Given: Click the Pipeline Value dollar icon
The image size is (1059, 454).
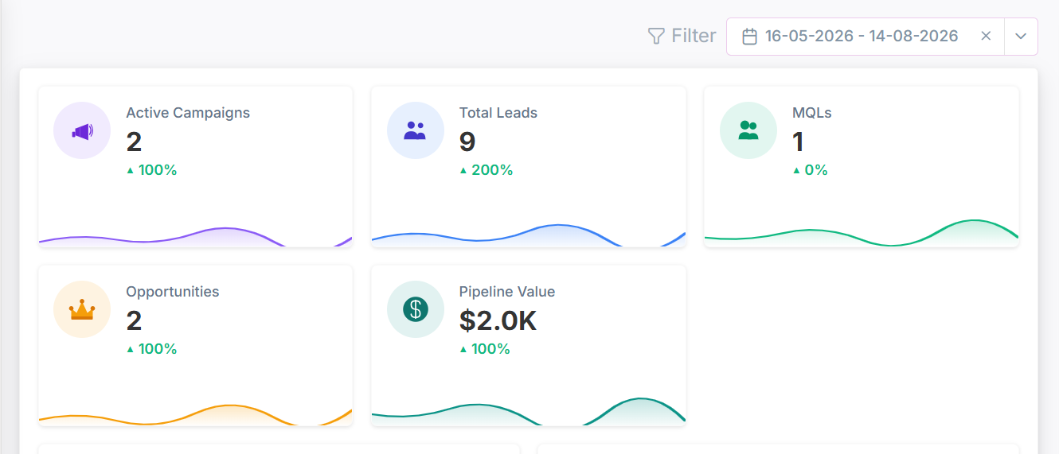Looking at the screenshot, I should coord(415,309).
